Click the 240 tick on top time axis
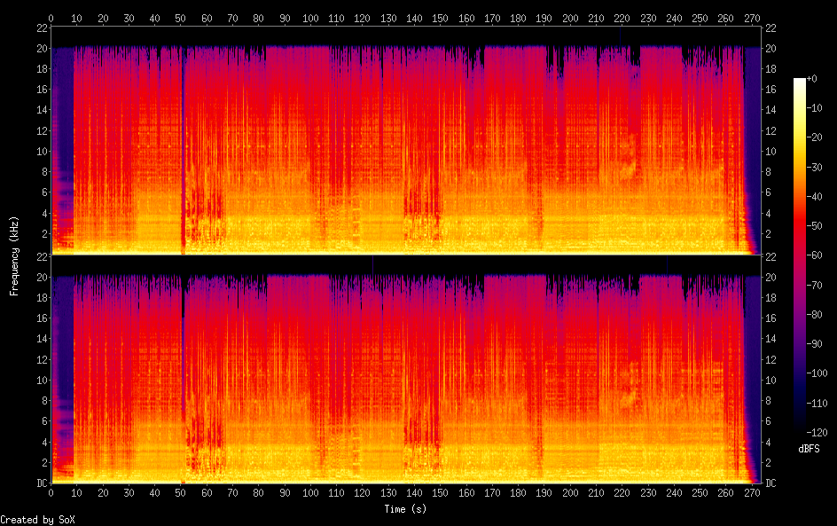This screenshot has width=837, height=526. pyautogui.click(x=674, y=18)
